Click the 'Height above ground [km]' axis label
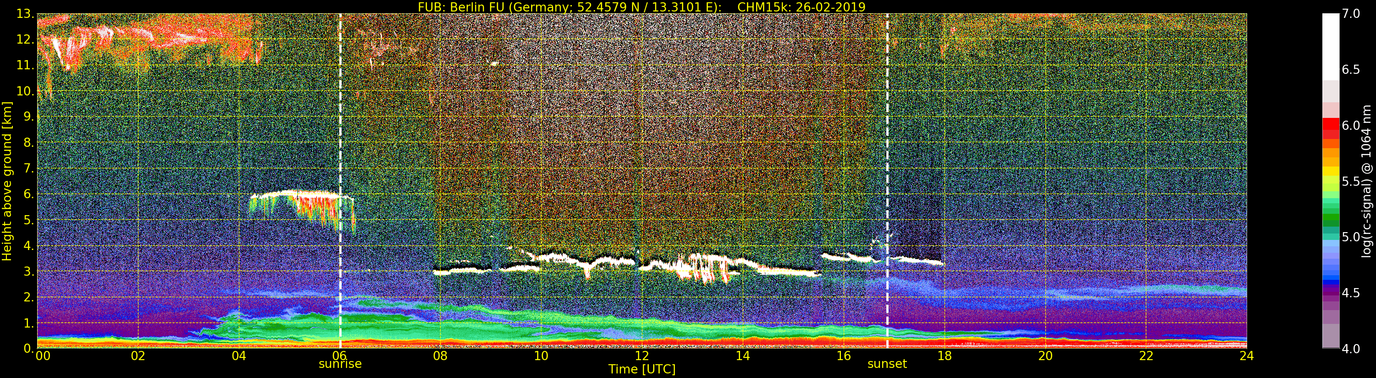Image resolution: width=1376 pixels, height=378 pixels. pos(7,181)
